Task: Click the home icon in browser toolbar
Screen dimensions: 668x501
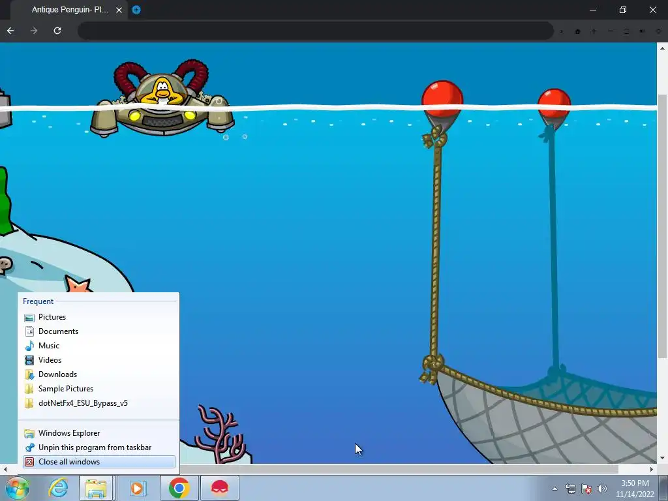Action: pyautogui.click(x=578, y=31)
